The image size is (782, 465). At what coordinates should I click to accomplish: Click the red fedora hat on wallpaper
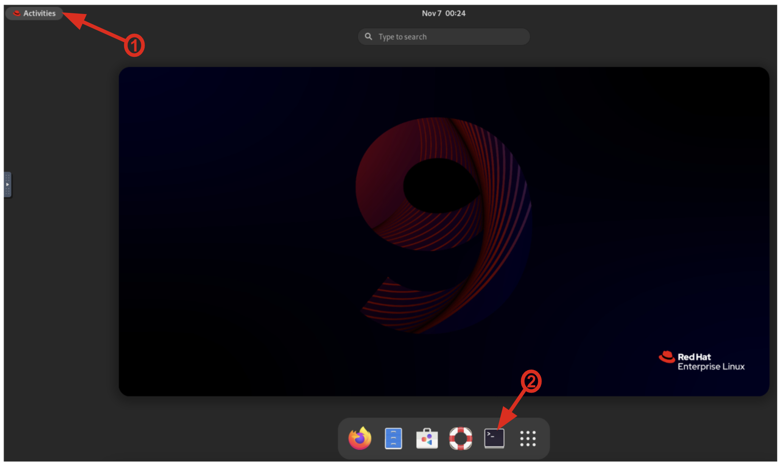[x=667, y=357]
